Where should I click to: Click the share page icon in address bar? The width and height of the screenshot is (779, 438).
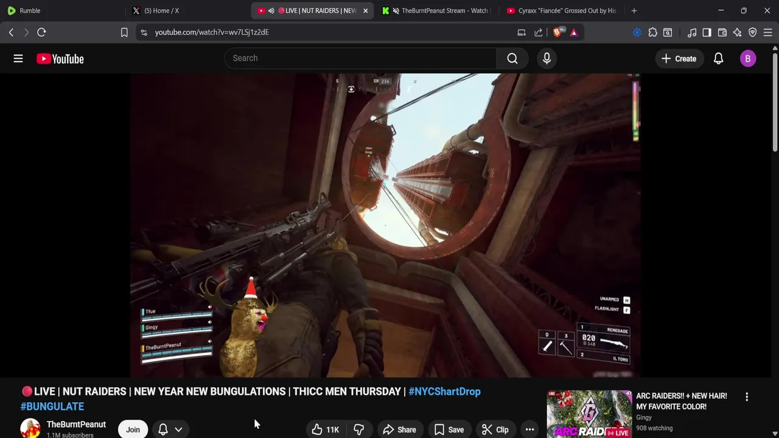539,32
